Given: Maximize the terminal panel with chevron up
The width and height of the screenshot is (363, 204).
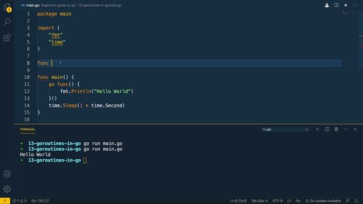Looking at the screenshot, I should tap(345, 129).
